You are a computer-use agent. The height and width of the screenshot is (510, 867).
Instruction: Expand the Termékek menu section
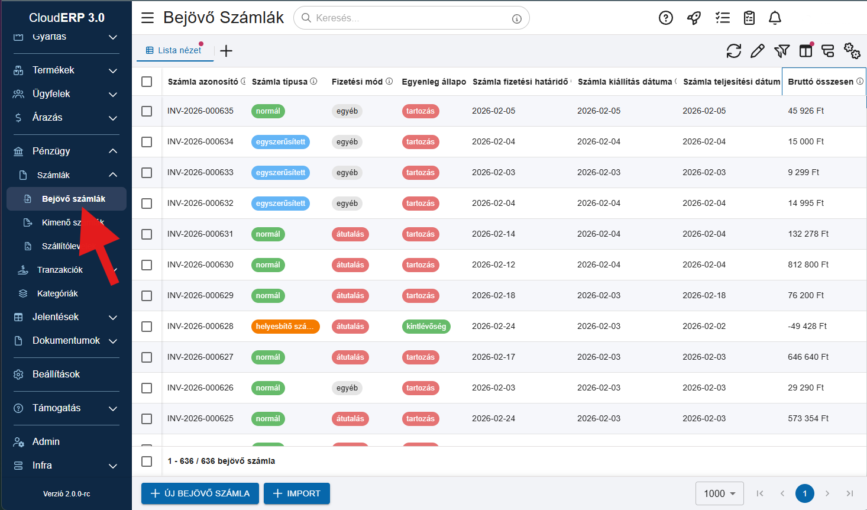[x=66, y=70]
